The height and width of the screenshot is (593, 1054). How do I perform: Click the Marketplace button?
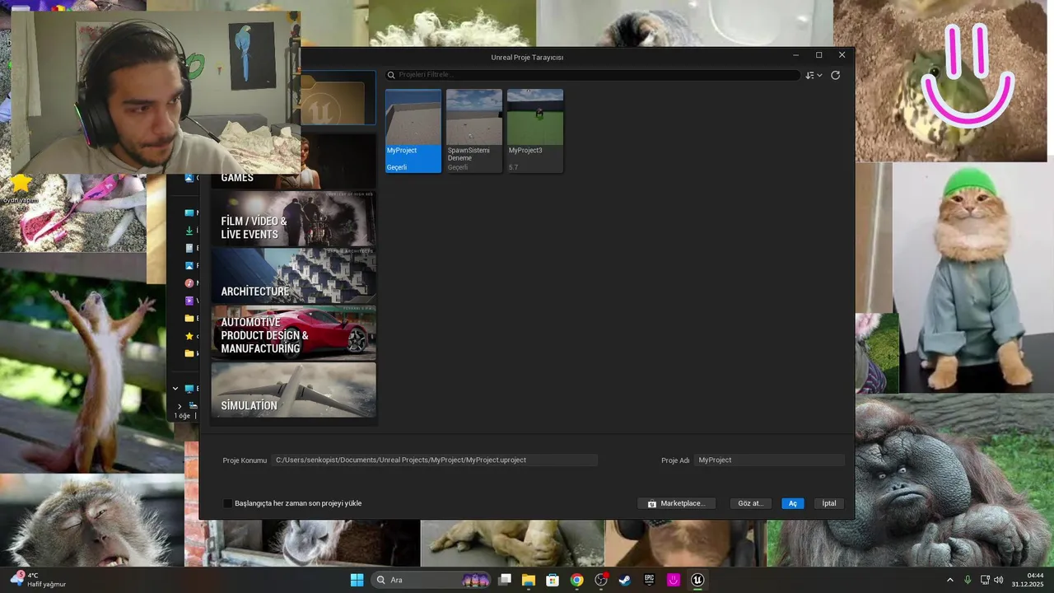point(676,503)
